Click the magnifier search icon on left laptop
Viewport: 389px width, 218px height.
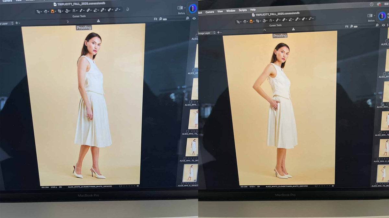point(187,18)
